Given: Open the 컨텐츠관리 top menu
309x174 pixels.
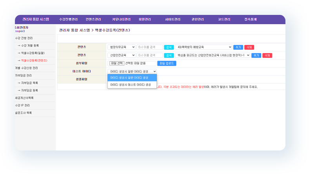Looking at the screenshot, I should [93, 19].
